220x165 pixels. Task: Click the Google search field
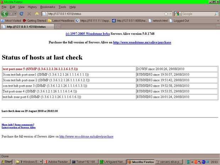pos(198,14)
